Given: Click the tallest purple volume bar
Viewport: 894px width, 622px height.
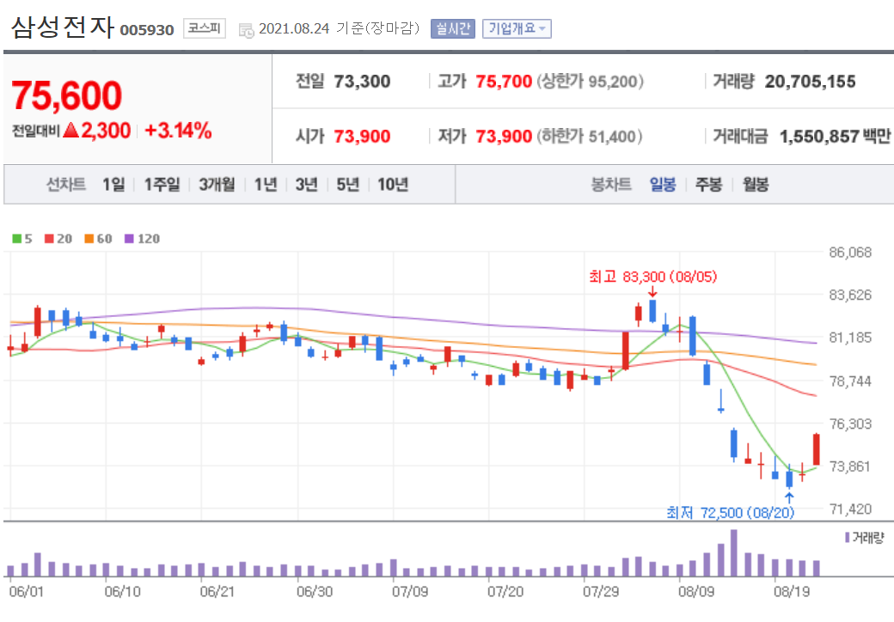Looking at the screenshot, I should click(734, 553).
